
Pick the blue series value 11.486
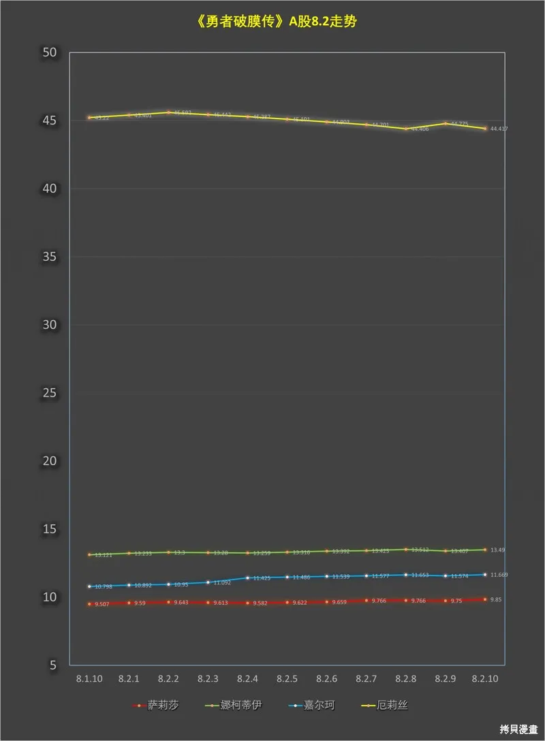[301, 578]
